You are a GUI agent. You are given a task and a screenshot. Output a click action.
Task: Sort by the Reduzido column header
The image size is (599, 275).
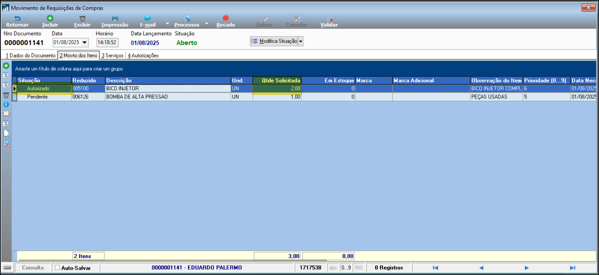tap(88, 80)
